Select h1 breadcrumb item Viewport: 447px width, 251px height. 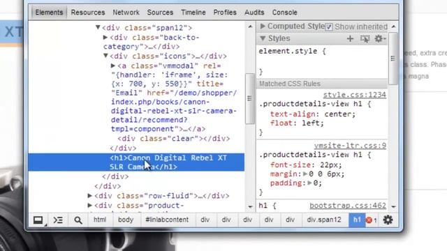(x=357, y=220)
